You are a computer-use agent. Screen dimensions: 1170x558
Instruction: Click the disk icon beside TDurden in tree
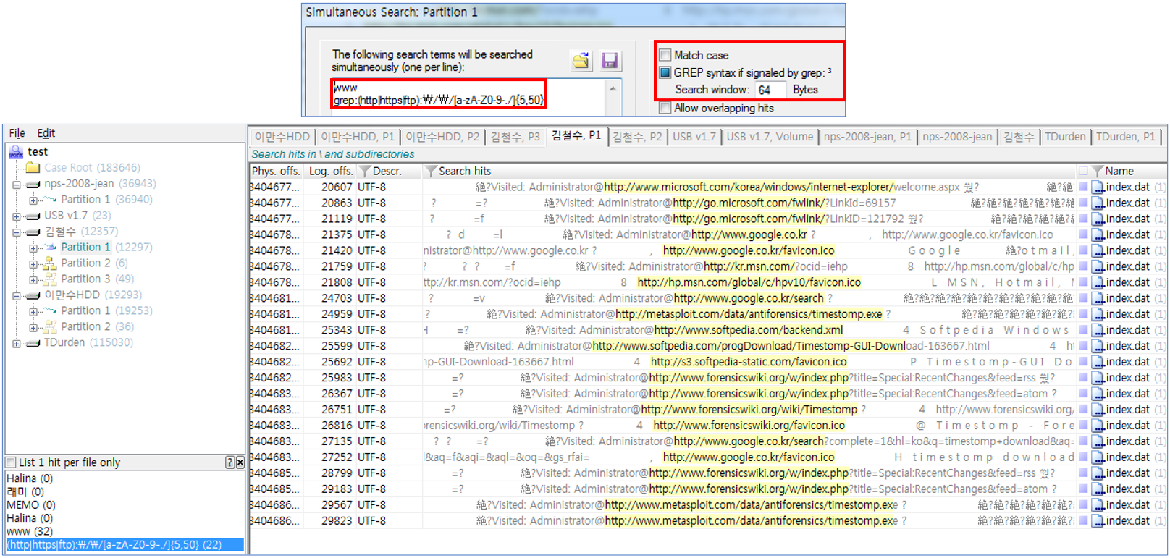point(33,343)
